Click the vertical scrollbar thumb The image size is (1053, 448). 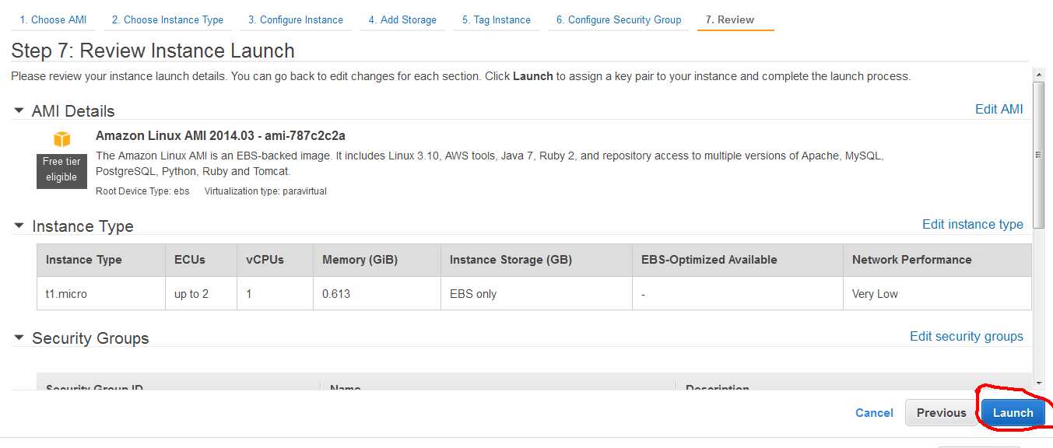pyautogui.click(x=1038, y=153)
